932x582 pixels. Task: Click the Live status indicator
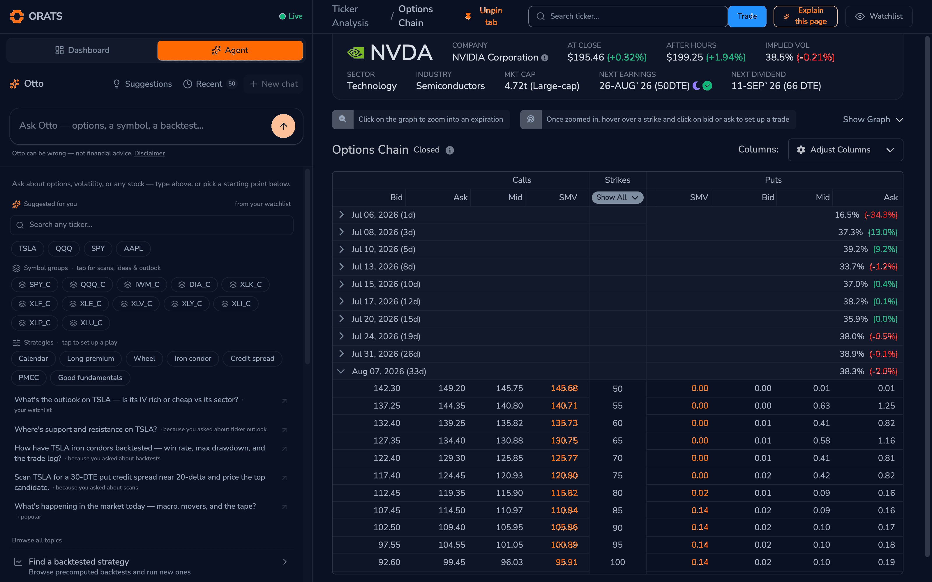click(291, 16)
